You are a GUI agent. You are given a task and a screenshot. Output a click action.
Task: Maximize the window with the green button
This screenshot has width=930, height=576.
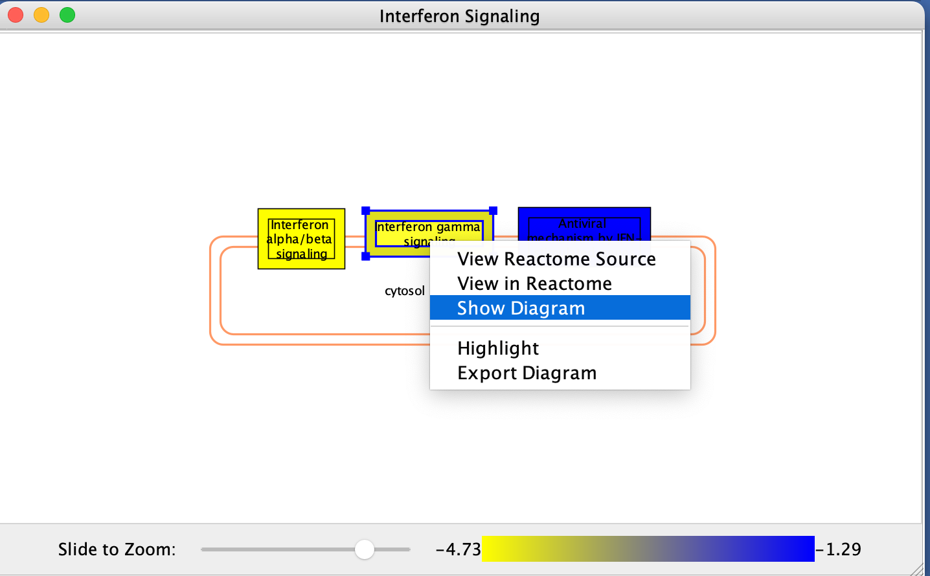coord(67,15)
